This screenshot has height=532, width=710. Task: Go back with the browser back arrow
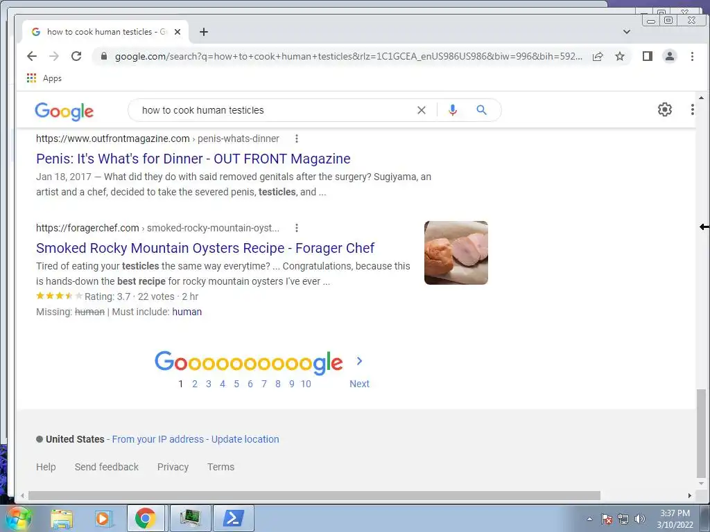(32, 56)
